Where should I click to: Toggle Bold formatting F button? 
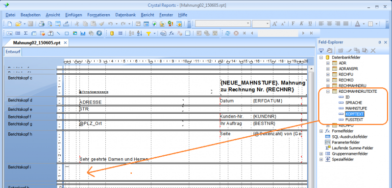[x=293, y=24]
